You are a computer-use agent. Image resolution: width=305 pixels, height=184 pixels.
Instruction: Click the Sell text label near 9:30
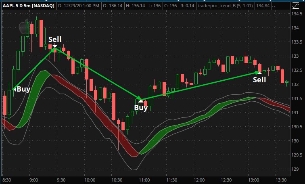pos(55,39)
